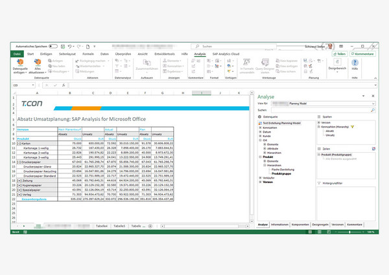
Task: Expand the [+] Verlag row
Action: 19,195
